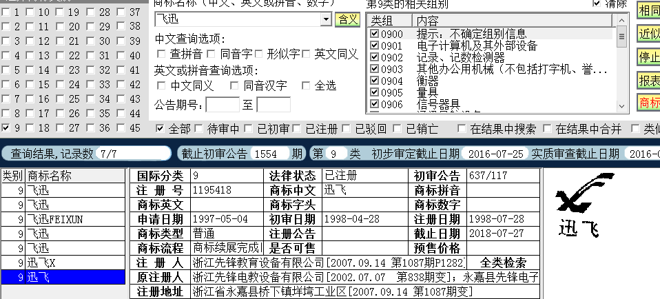Click the 类别 results column header
The image size is (660, 299).
(x=13, y=176)
